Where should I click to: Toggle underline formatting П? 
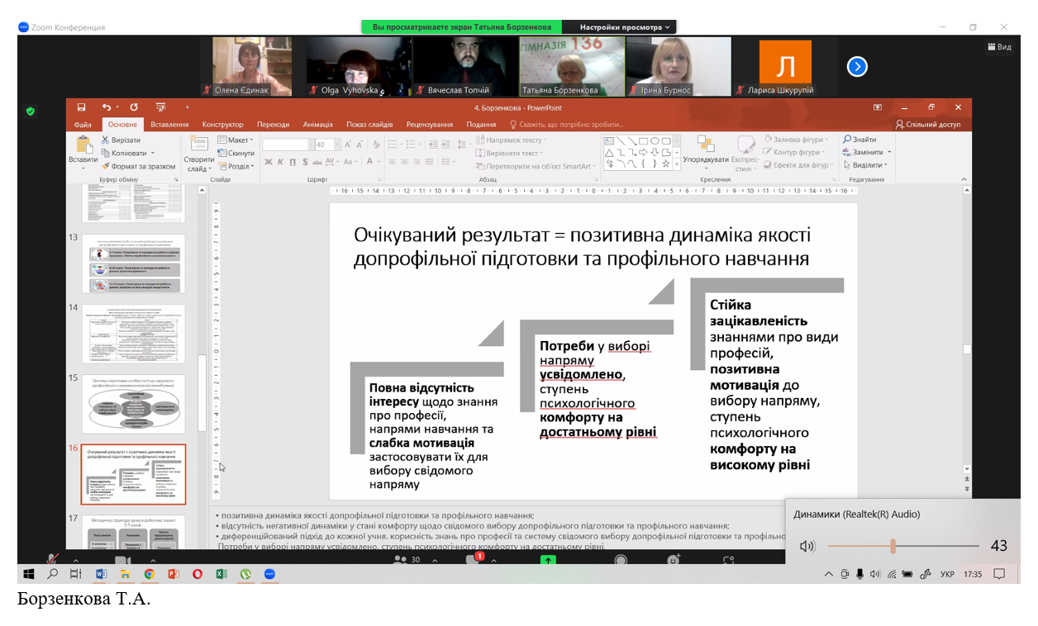click(x=292, y=162)
